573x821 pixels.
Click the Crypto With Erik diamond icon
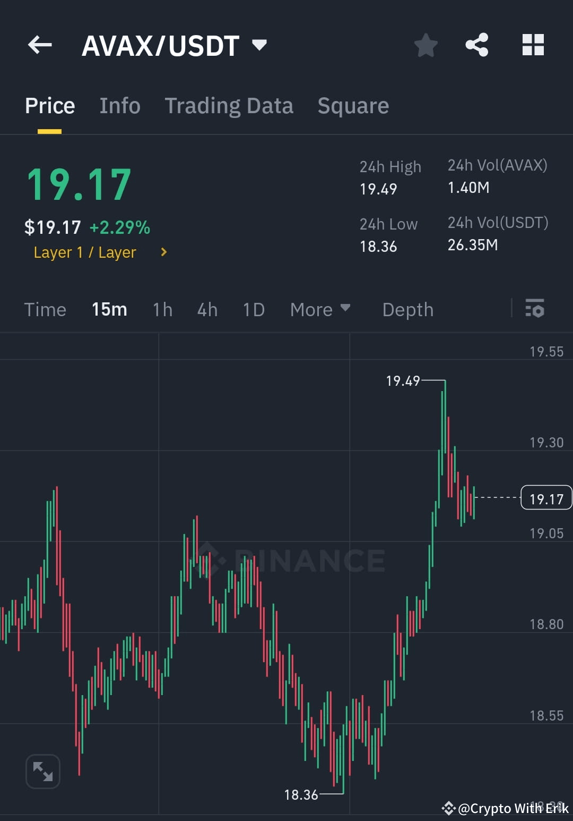pos(449,809)
